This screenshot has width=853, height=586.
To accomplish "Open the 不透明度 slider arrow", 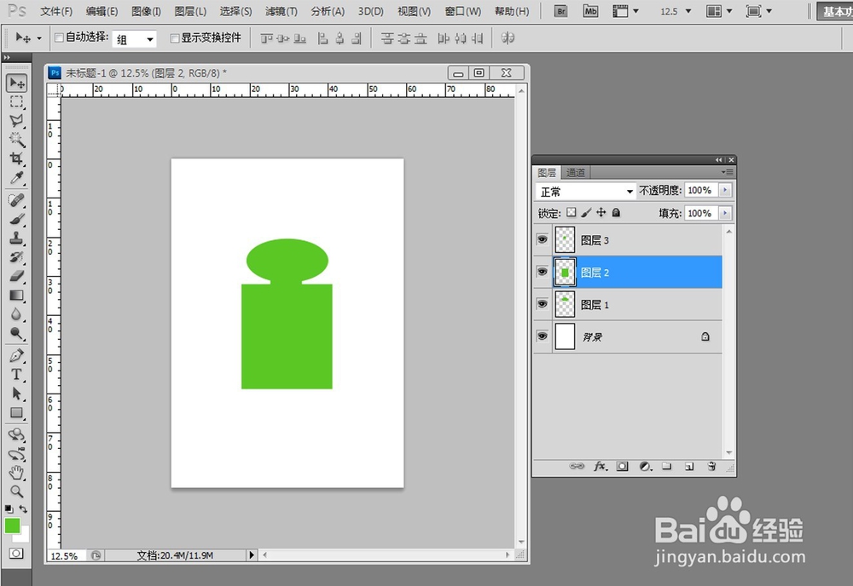I will click(725, 190).
